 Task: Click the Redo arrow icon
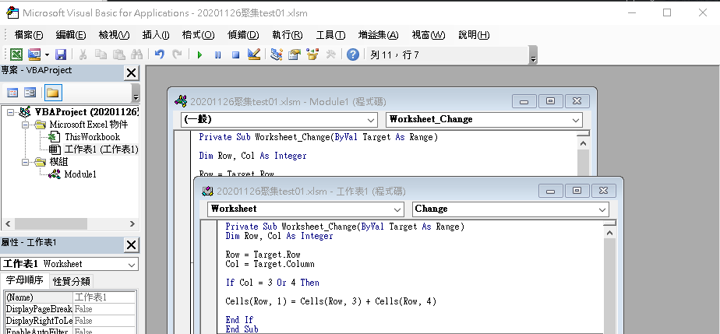point(177,54)
